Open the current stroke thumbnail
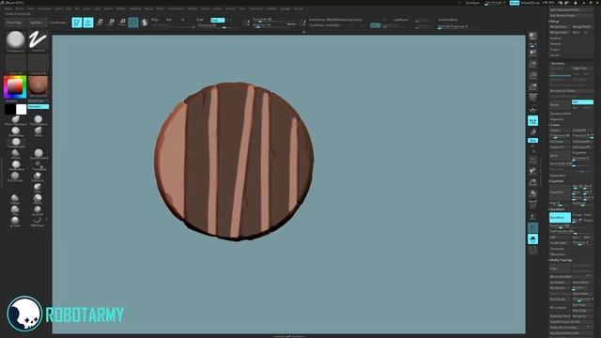 click(38, 41)
